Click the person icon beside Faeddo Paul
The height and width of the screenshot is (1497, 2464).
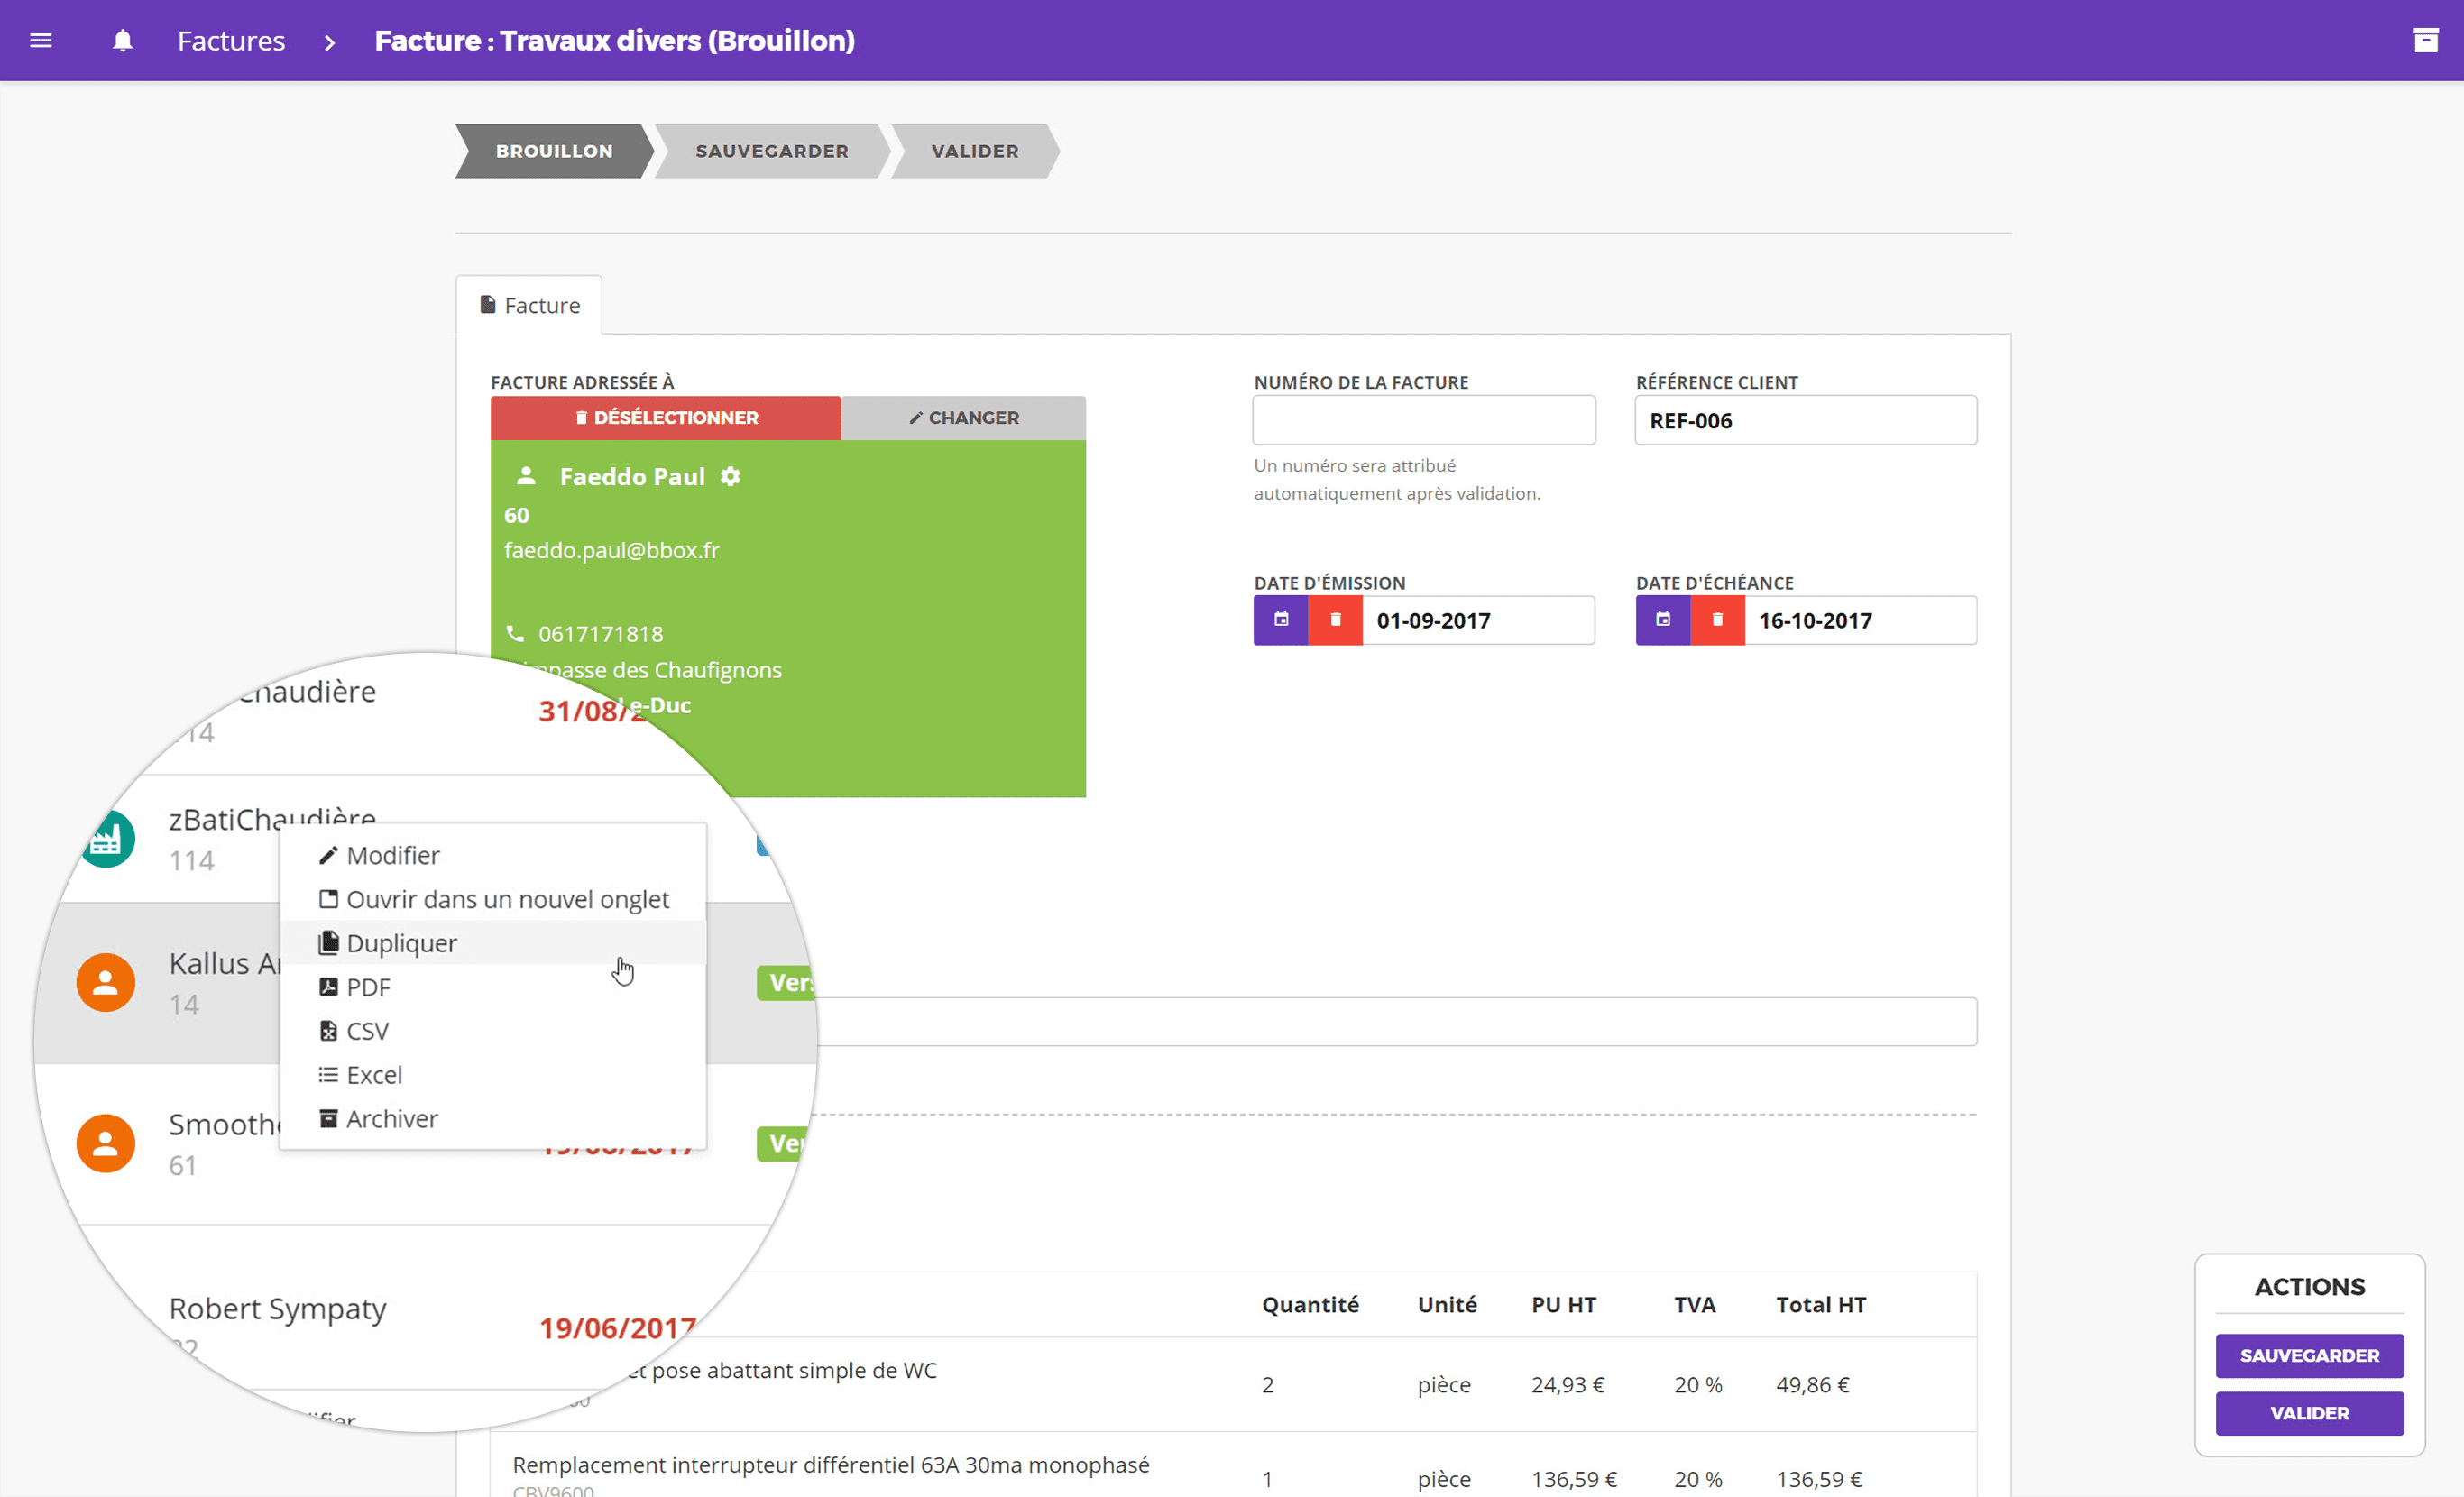pyautogui.click(x=526, y=476)
